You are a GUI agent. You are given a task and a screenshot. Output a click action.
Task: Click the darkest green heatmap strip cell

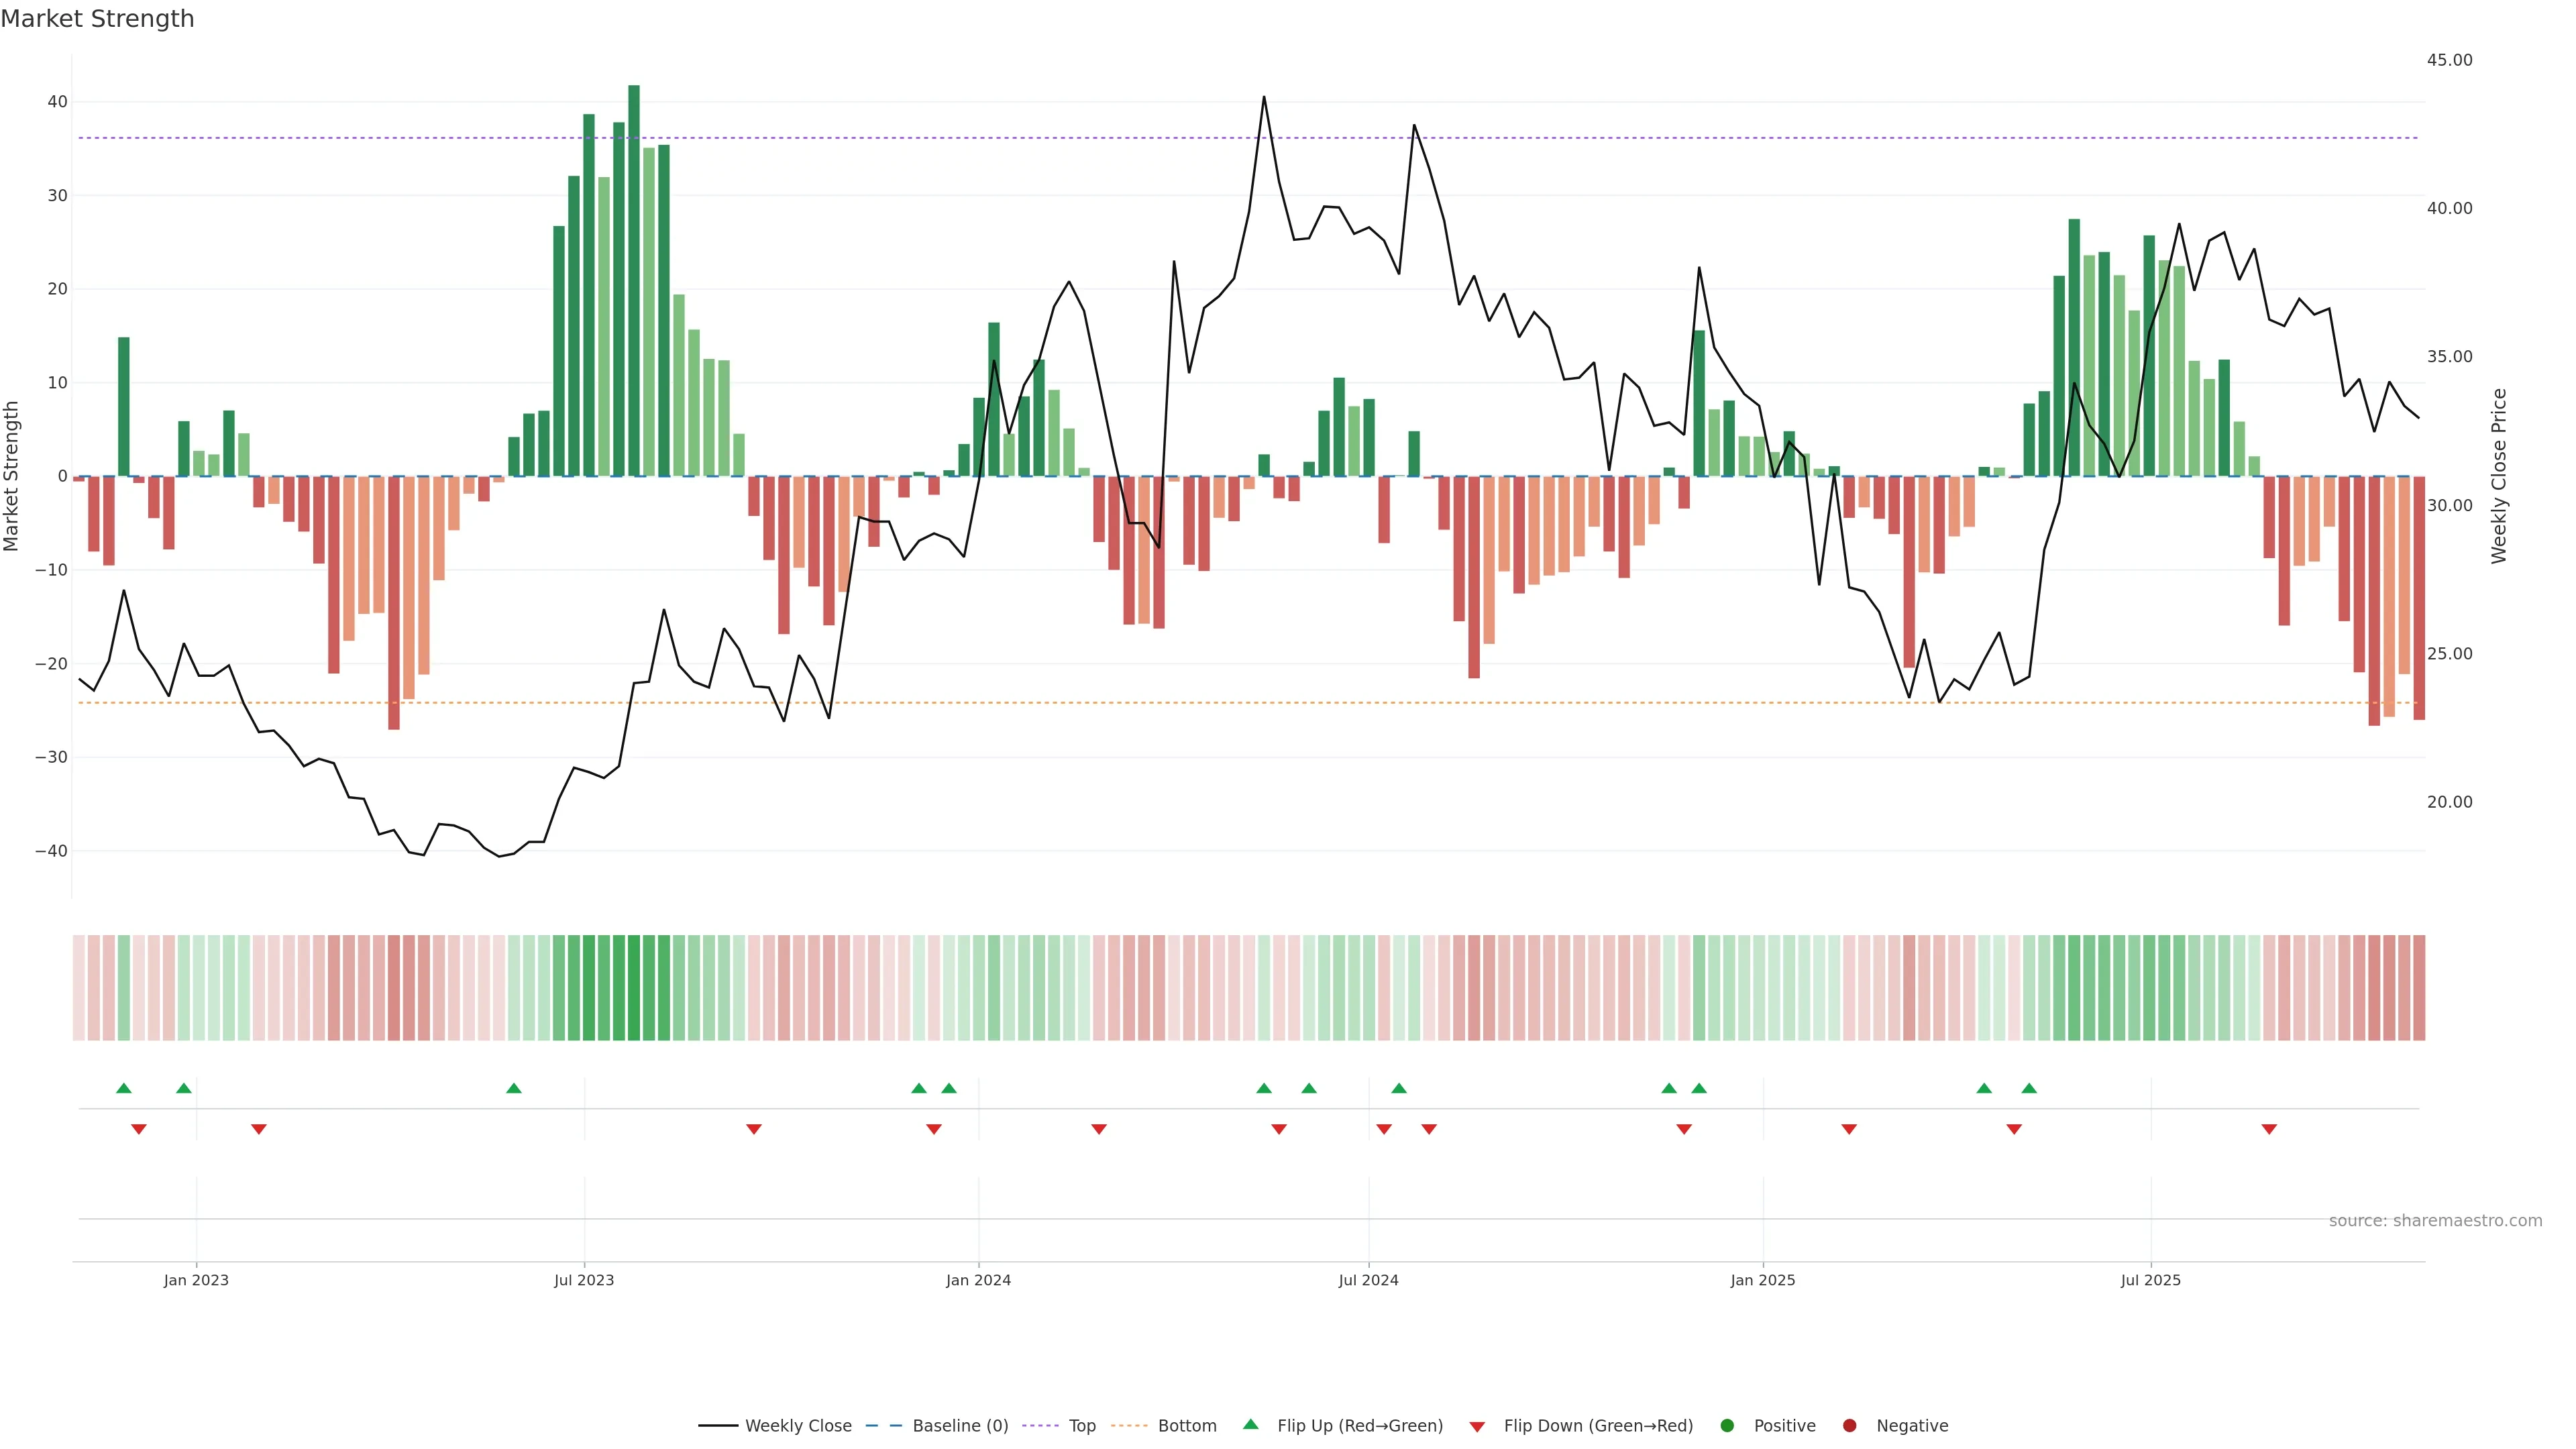tap(634, 987)
